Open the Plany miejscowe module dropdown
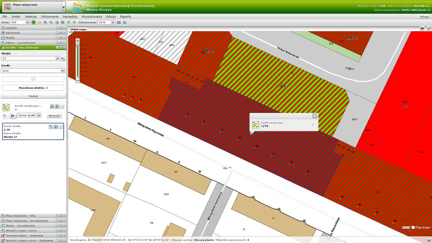Screen dimensions: 432x243 63,7
